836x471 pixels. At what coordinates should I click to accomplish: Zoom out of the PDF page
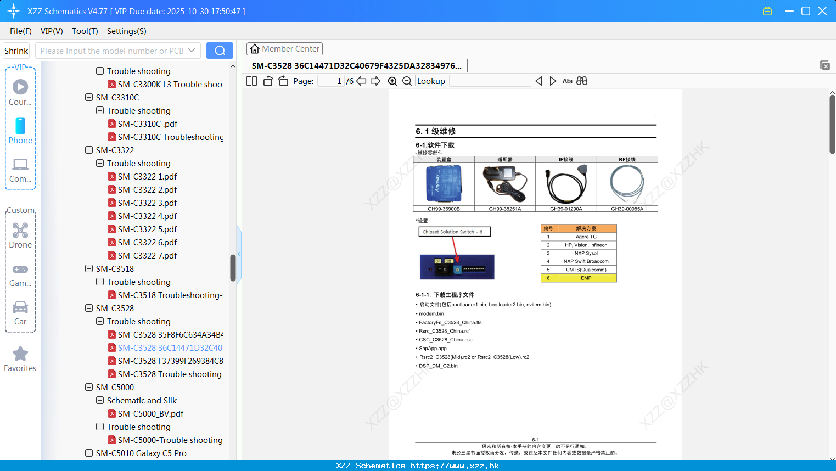point(407,81)
